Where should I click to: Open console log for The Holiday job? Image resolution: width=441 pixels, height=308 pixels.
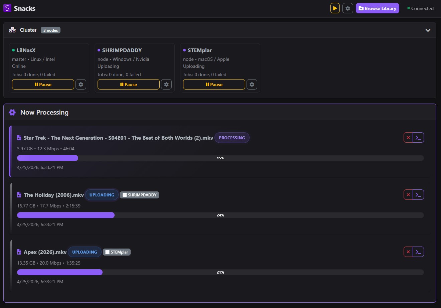418,195
